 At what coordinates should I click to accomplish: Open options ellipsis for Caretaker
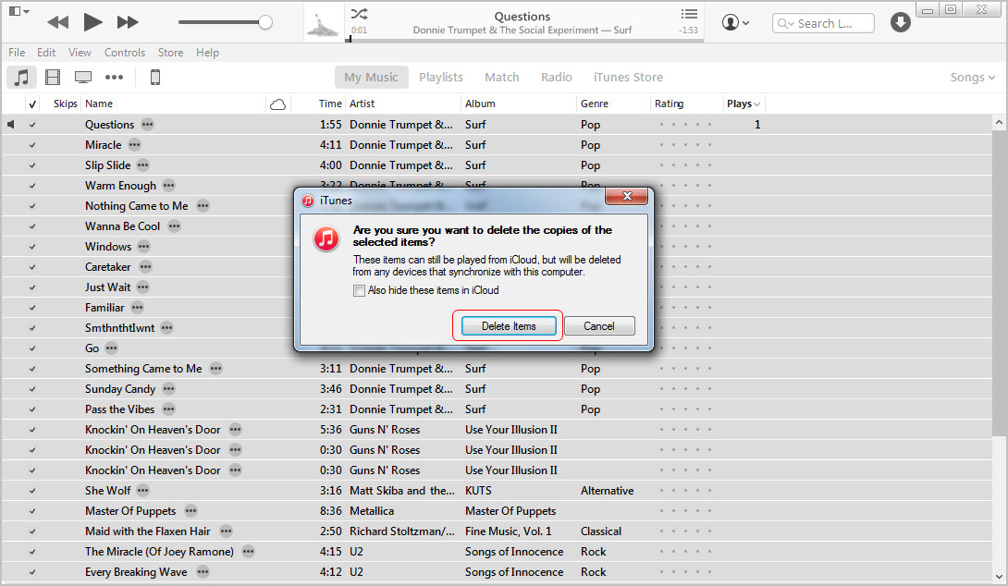(146, 267)
